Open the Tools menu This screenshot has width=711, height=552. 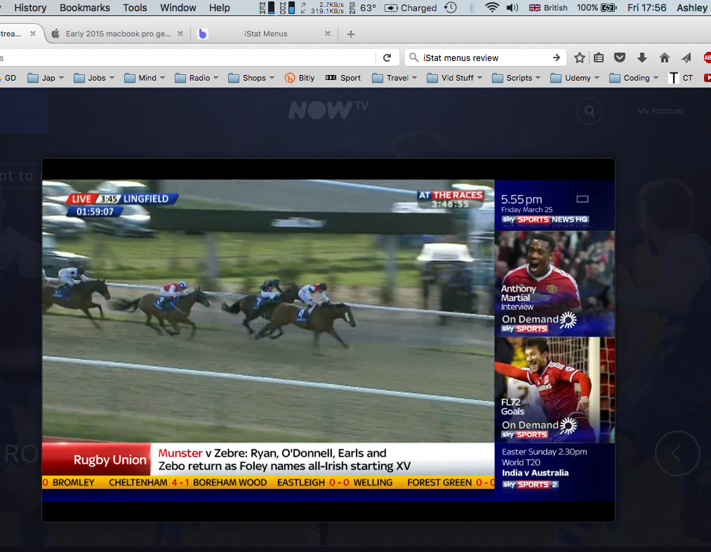coord(135,8)
